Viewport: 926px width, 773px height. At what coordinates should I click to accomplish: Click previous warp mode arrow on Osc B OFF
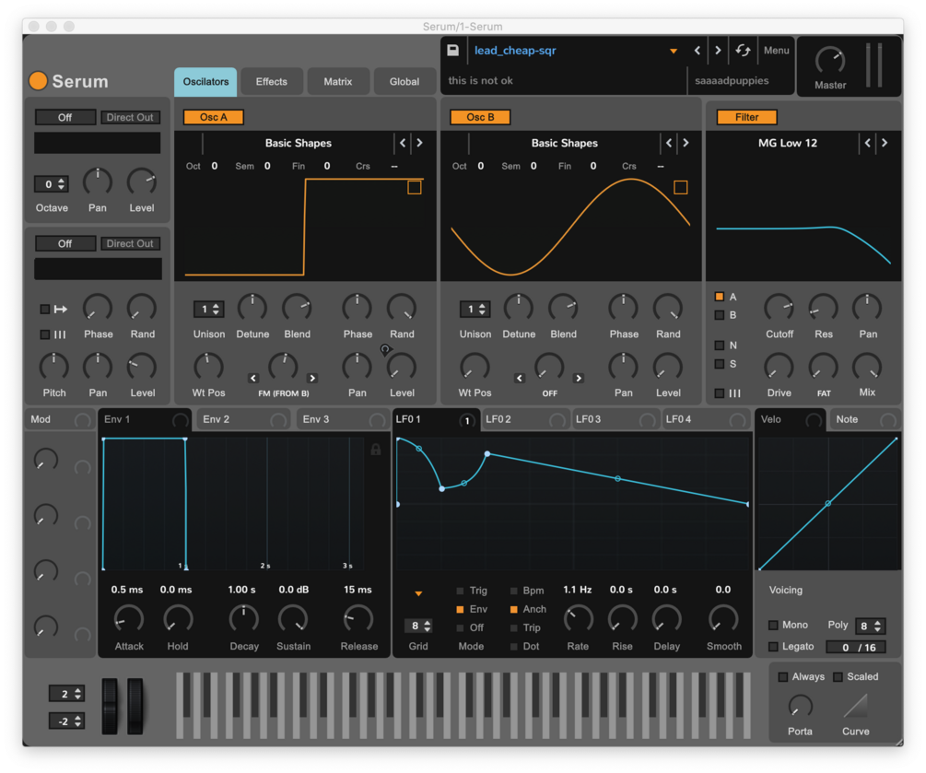pos(519,378)
